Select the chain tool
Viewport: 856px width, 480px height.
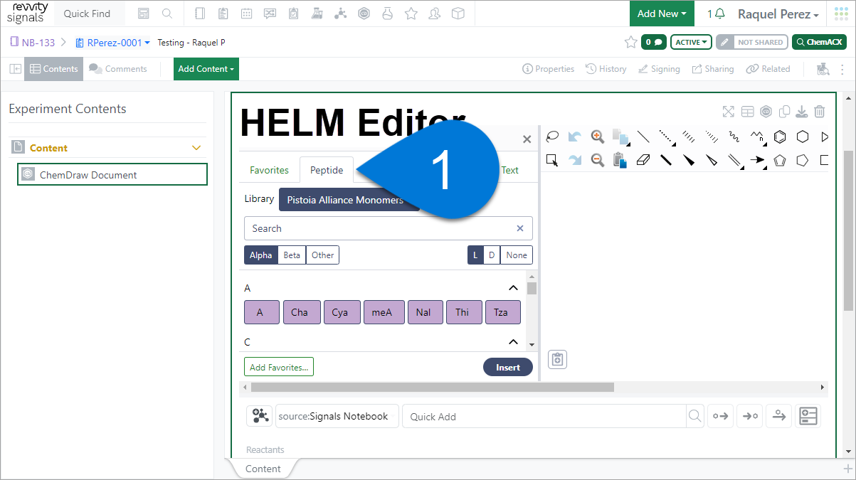757,137
